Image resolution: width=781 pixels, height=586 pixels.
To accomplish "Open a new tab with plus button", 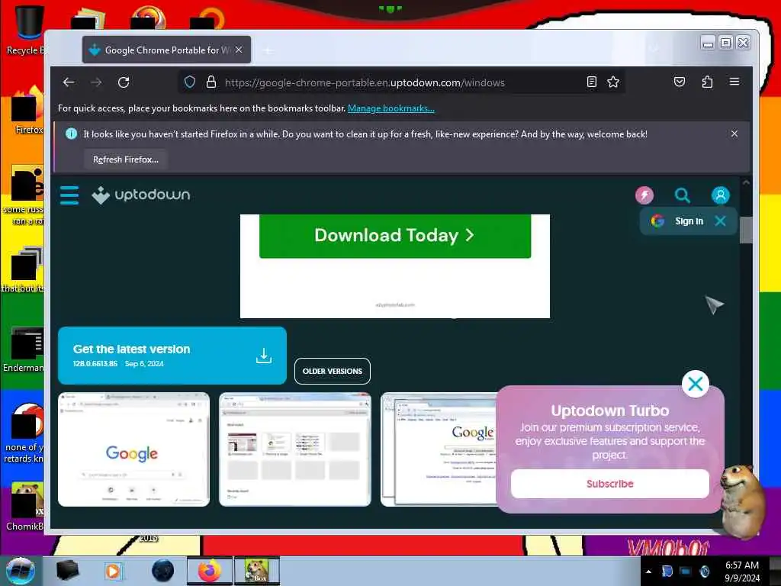I will pos(268,50).
